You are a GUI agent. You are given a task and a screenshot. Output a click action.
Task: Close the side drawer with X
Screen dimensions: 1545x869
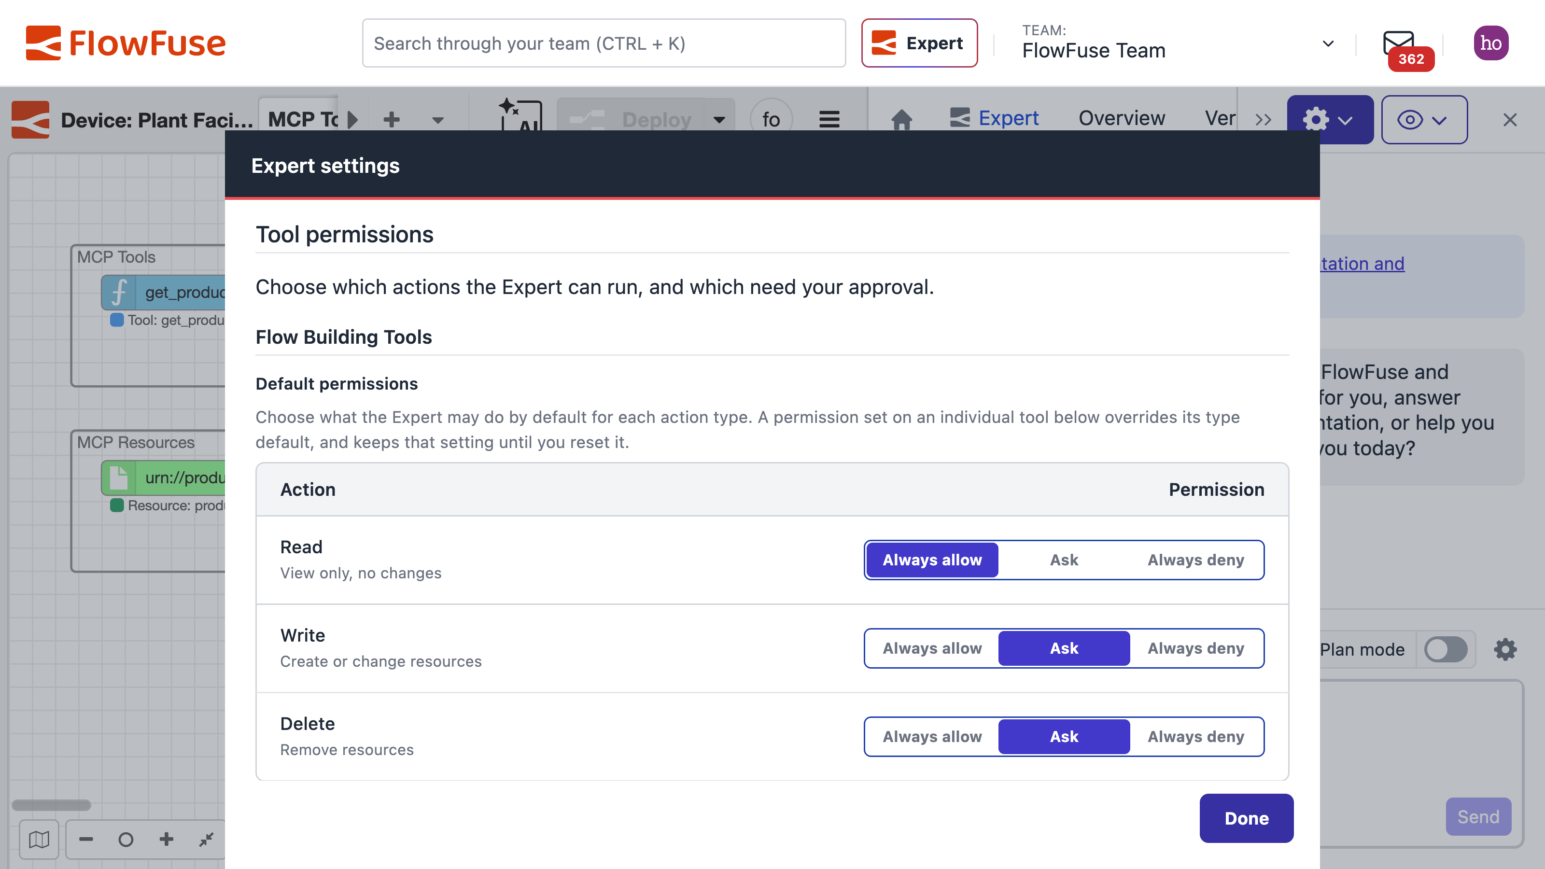1510,119
